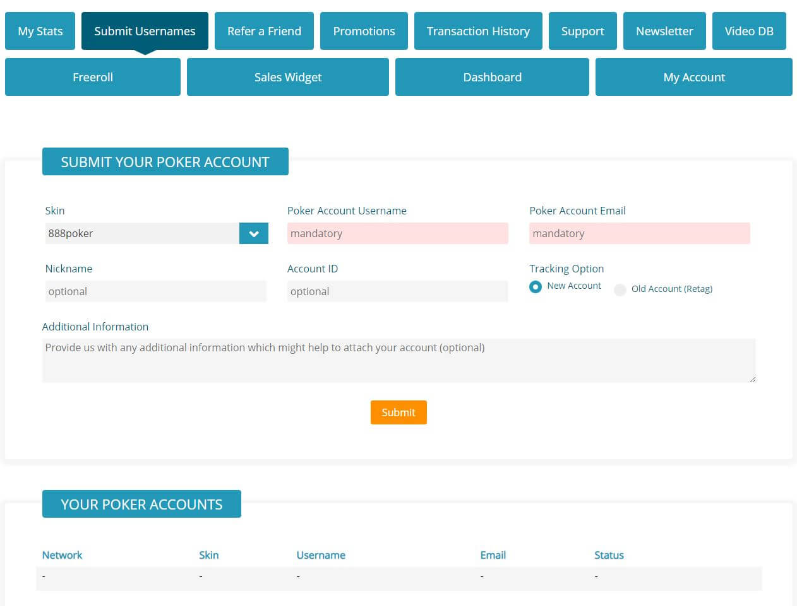
Task: Navigate to the Newsletter tab
Action: [x=664, y=31]
